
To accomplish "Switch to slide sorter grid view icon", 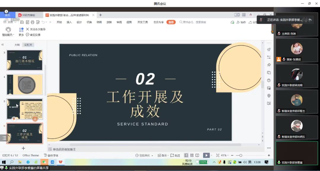I will 192,155.
